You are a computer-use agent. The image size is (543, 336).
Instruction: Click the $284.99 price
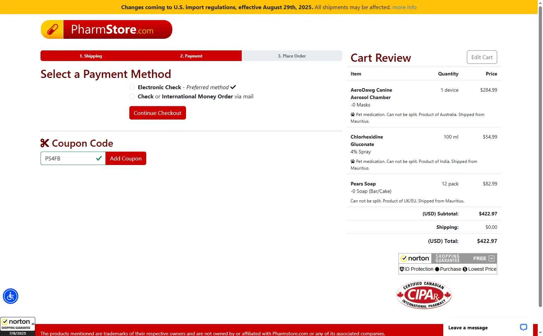(489, 90)
